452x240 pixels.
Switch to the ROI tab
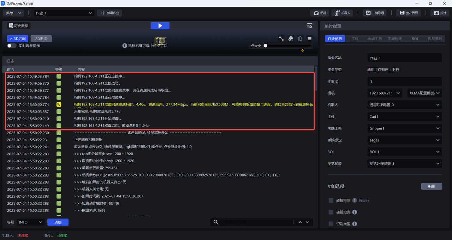(x=415, y=39)
